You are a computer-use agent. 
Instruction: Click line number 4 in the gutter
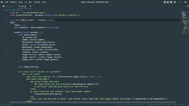click(x=6, y=20)
